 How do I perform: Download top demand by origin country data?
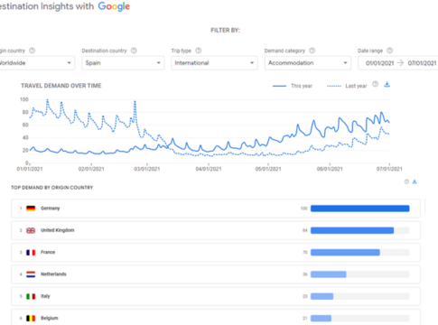click(x=415, y=181)
